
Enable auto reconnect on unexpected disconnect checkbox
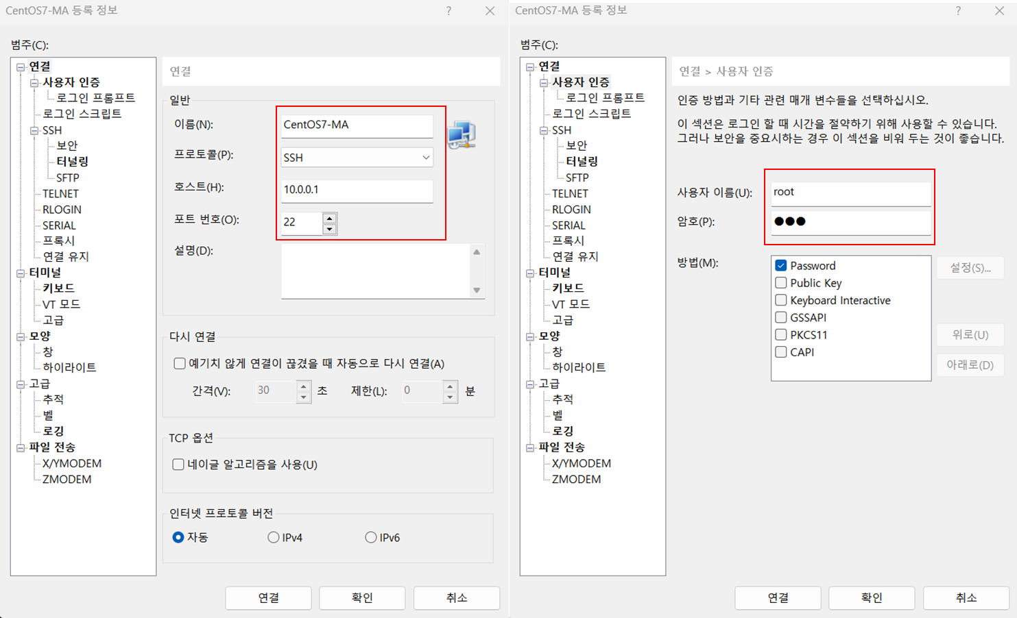[180, 363]
